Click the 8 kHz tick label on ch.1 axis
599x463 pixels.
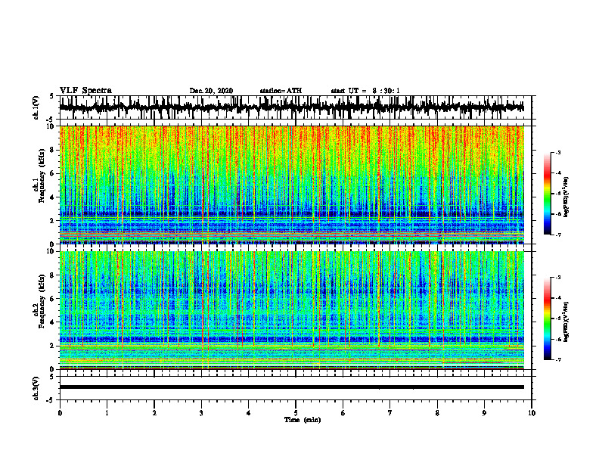(52, 150)
